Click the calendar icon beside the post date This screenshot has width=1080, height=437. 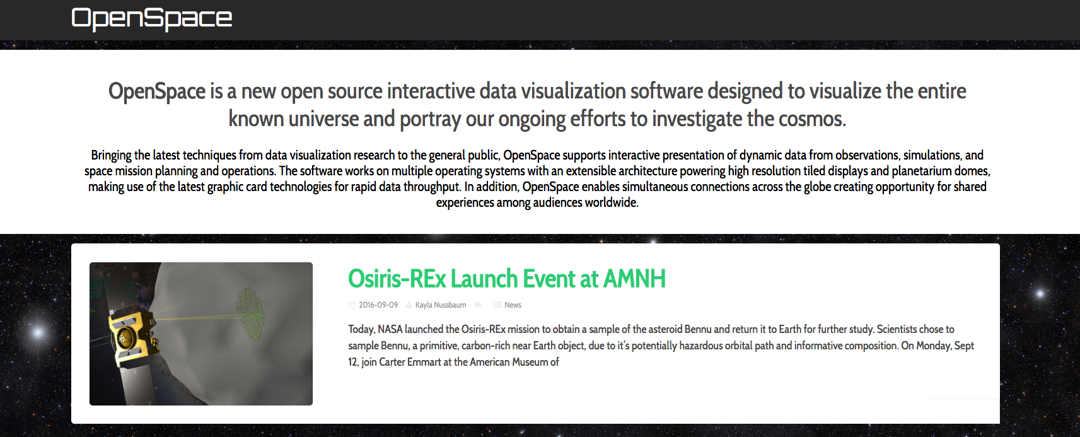coord(352,305)
